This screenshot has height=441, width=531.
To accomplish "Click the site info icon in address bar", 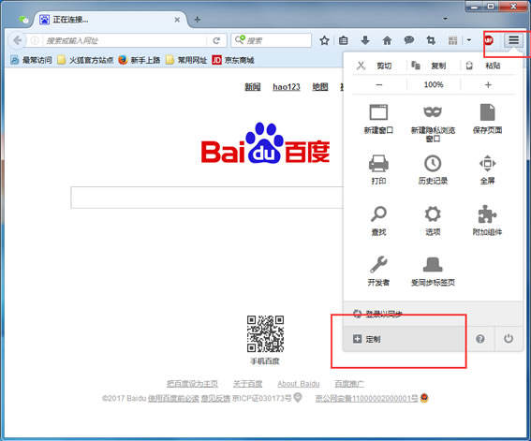I will (x=35, y=40).
